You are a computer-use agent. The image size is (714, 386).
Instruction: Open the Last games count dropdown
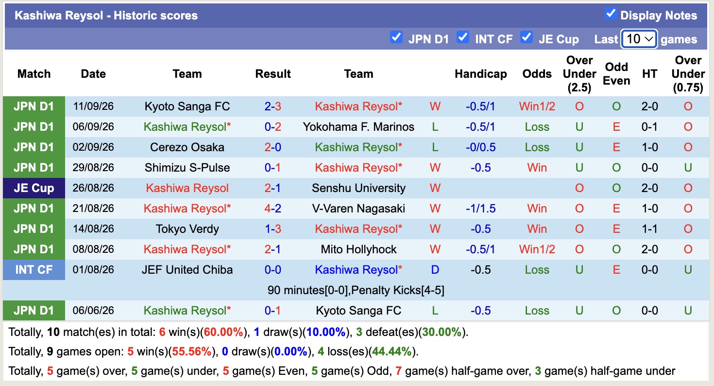[639, 39]
